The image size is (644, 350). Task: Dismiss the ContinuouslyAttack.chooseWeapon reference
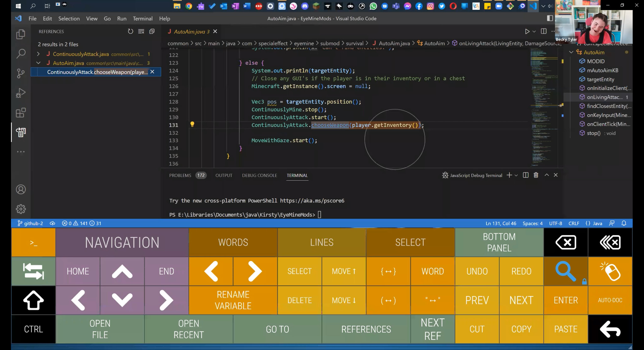point(152,72)
